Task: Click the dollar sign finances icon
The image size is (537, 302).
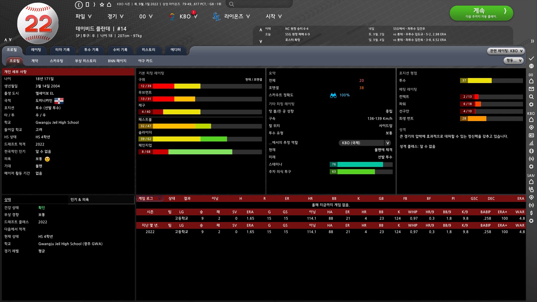Action: tap(531, 213)
